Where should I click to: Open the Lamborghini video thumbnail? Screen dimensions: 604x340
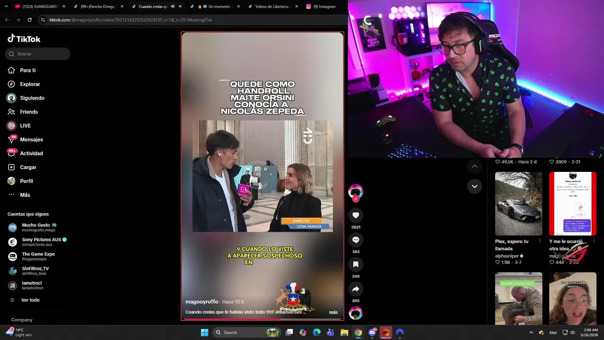[x=519, y=204]
